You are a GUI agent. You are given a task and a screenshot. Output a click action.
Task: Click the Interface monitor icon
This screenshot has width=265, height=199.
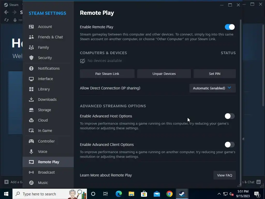(31, 79)
